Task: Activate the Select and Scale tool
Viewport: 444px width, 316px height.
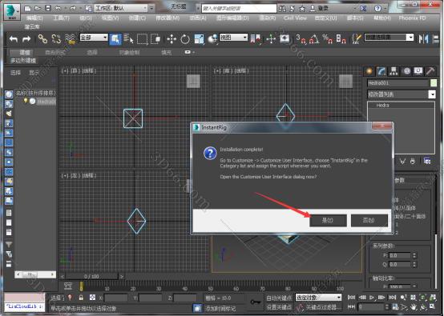Action: (x=199, y=39)
